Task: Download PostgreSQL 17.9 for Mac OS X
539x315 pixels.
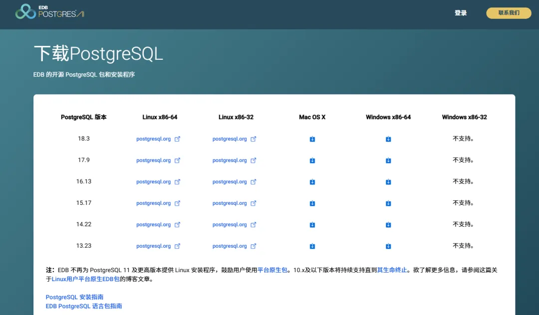Action: tap(312, 160)
